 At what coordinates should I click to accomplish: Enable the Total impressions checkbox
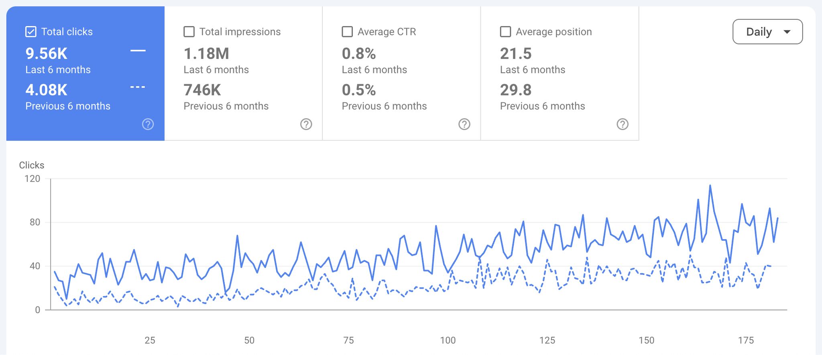189,31
